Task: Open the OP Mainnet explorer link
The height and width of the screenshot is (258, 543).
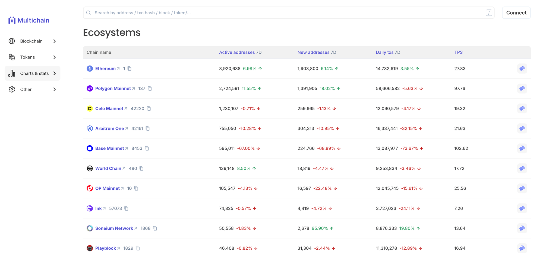Action: pyautogui.click(x=108, y=188)
